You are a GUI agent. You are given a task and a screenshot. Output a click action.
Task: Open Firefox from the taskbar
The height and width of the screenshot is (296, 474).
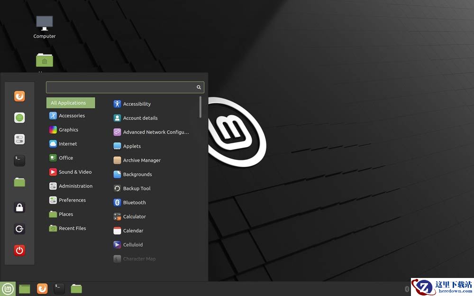42,289
